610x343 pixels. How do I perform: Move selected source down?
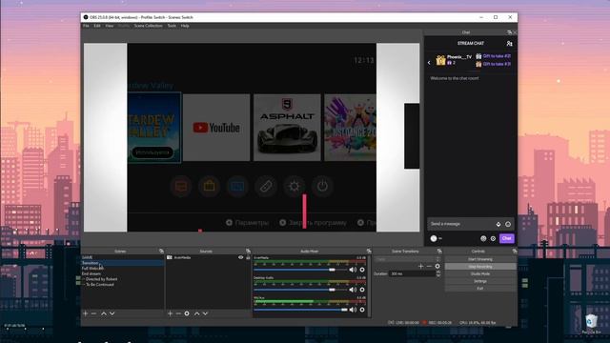click(206, 313)
